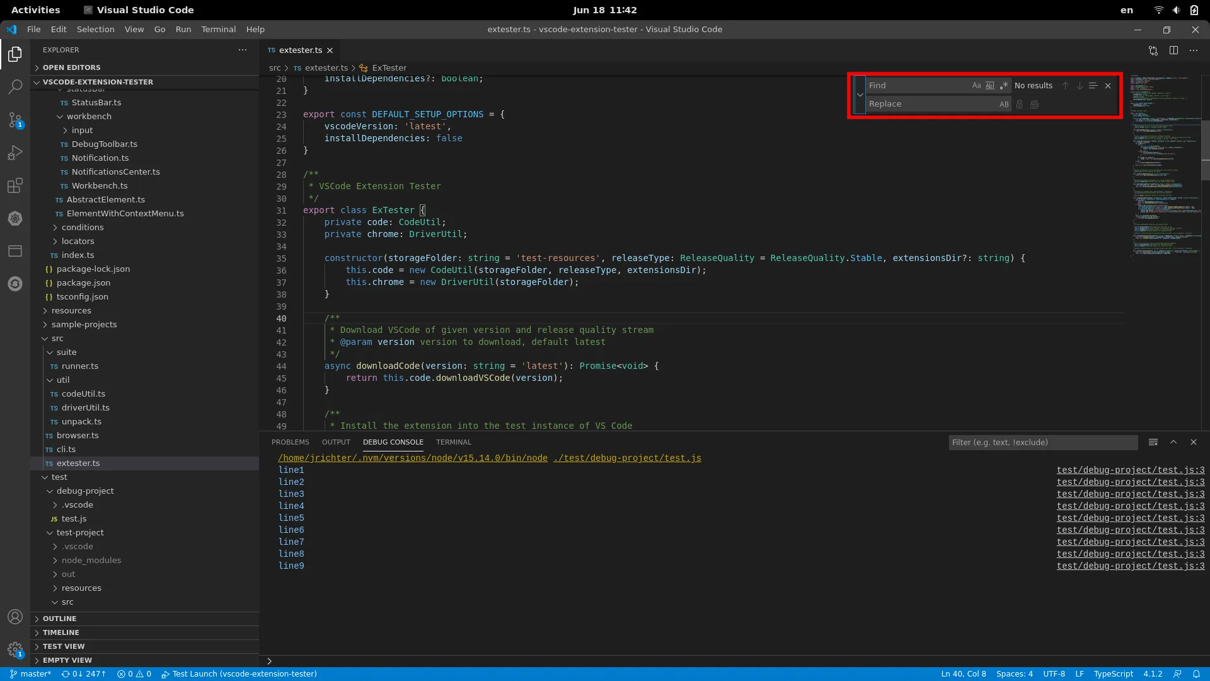Split the editor to the right
Screen dimensions: 1210x681
(x=1173, y=50)
